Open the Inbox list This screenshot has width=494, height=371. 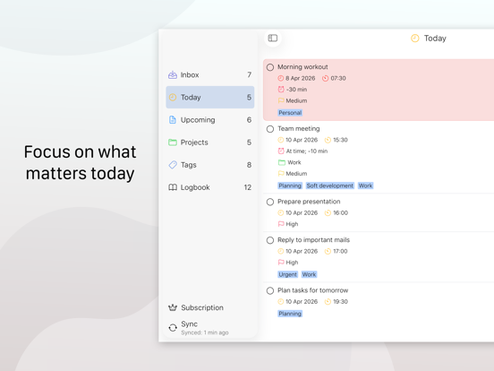tap(209, 74)
